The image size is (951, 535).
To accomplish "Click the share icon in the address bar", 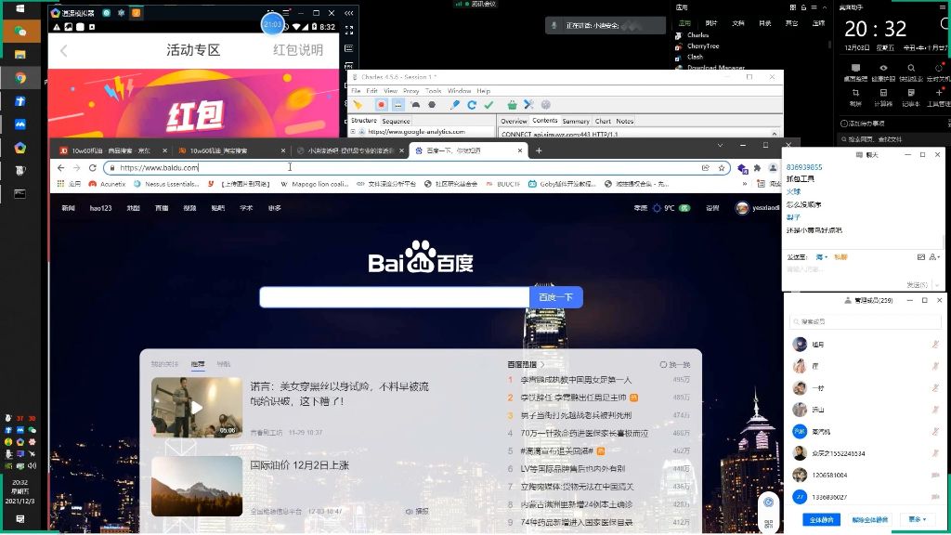I will pyautogui.click(x=706, y=168).
